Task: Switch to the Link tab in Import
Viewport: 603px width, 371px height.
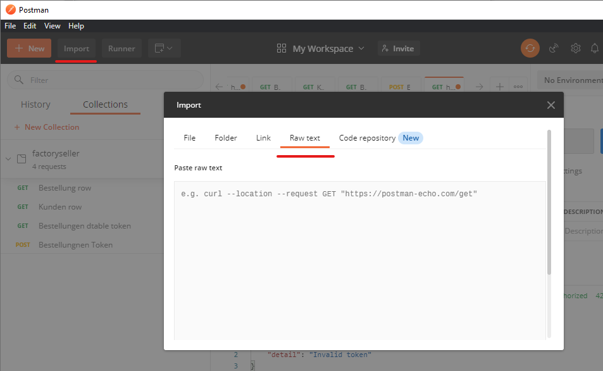Action: pyautogui.click(x=263, y=138)
